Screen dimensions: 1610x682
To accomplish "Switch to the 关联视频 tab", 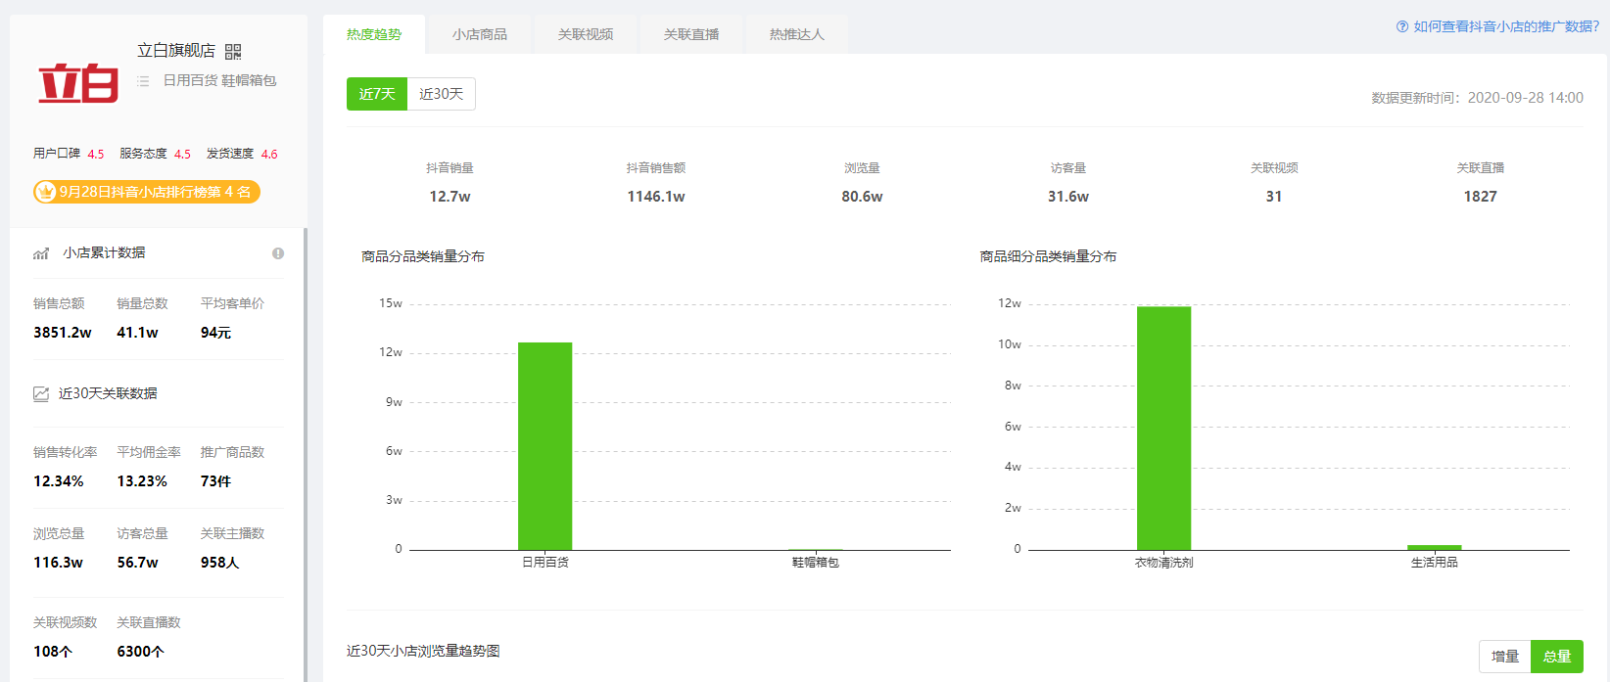I will pos(586,34).
